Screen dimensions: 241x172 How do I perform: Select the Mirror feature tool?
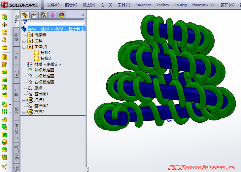click(x=4, y=157)
